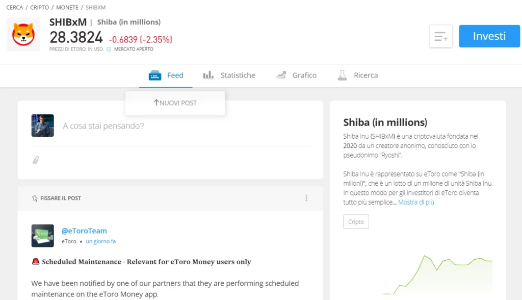Open the Grafico tab

click(296, 76)
